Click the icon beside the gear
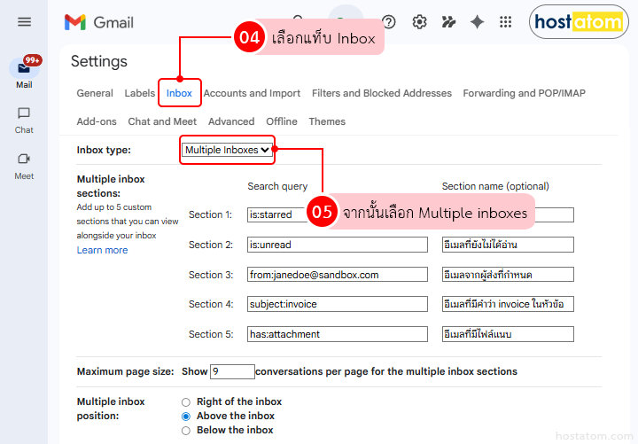The image size is (638, 444). pos(448,22)
